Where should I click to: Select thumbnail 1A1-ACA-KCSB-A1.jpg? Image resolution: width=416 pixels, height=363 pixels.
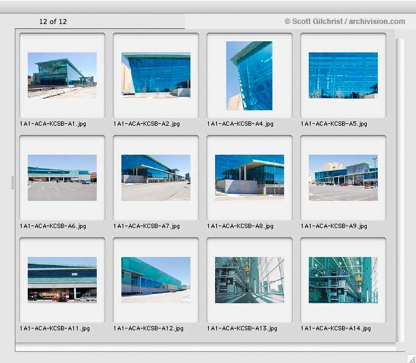click(62, 75)
